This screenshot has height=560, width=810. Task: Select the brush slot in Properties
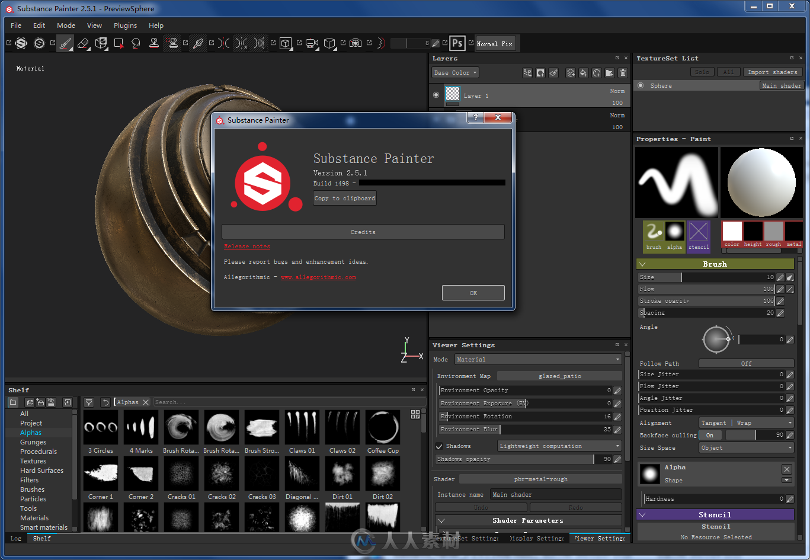click(654, 236)
